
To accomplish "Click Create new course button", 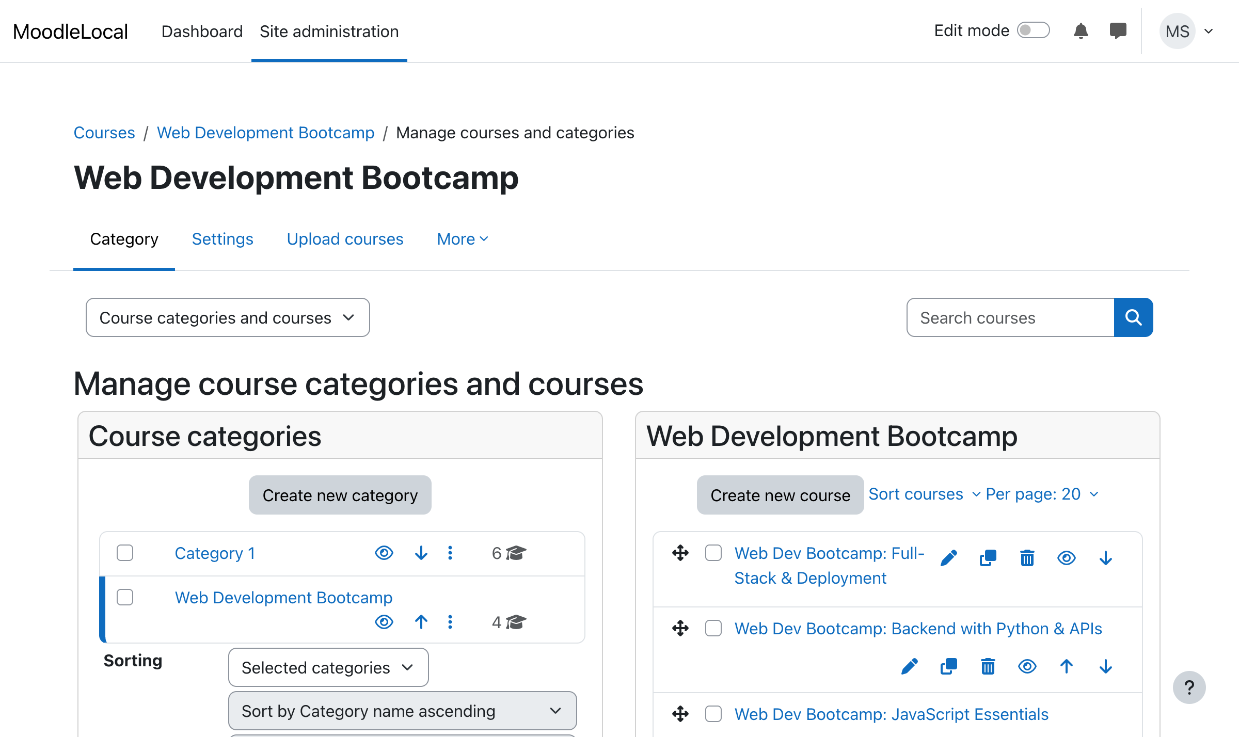I will pyautogui.click(x=780, y=495).
